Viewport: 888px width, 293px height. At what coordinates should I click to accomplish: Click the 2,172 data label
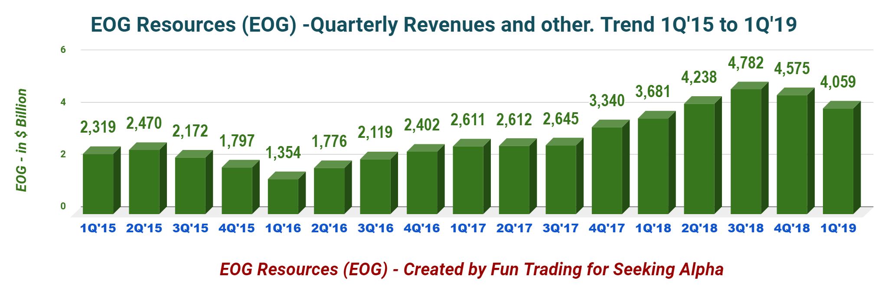point(190,131)
